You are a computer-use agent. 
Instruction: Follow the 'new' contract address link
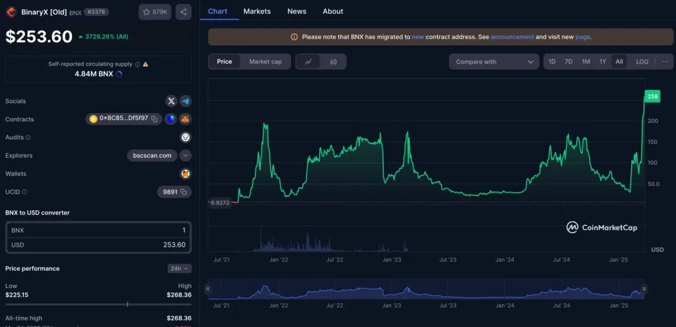tap(418, 37)
